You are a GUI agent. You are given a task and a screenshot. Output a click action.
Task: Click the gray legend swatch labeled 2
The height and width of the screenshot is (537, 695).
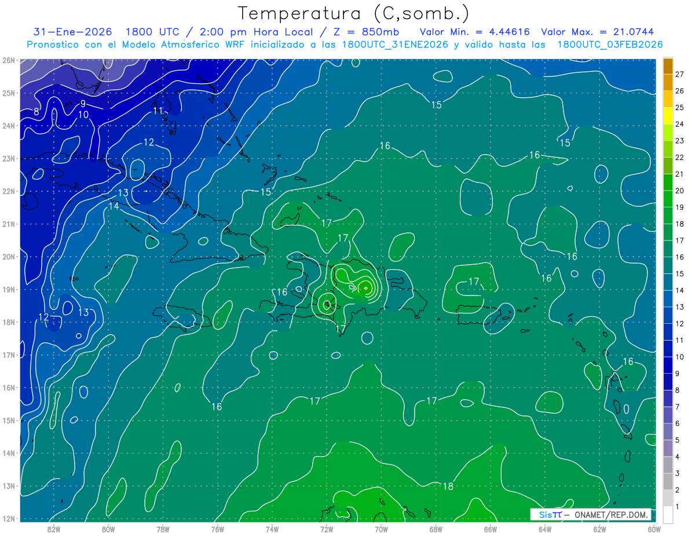(x=668, y=482)
